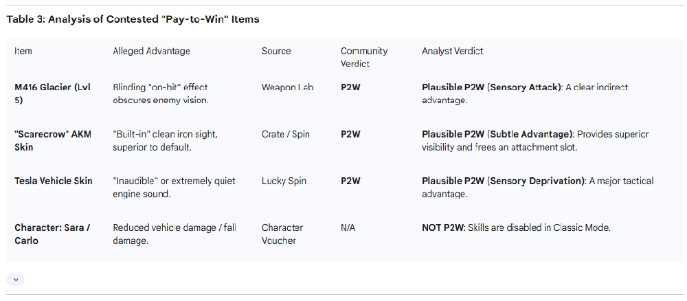Click the Source column header
687x301 pixels.
click(x=276, y=51)
